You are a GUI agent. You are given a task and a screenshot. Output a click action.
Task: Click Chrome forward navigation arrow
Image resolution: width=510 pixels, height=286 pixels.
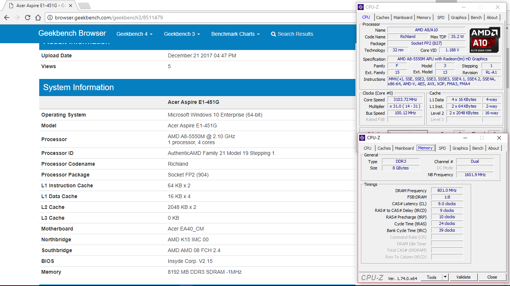coord(17,18)
